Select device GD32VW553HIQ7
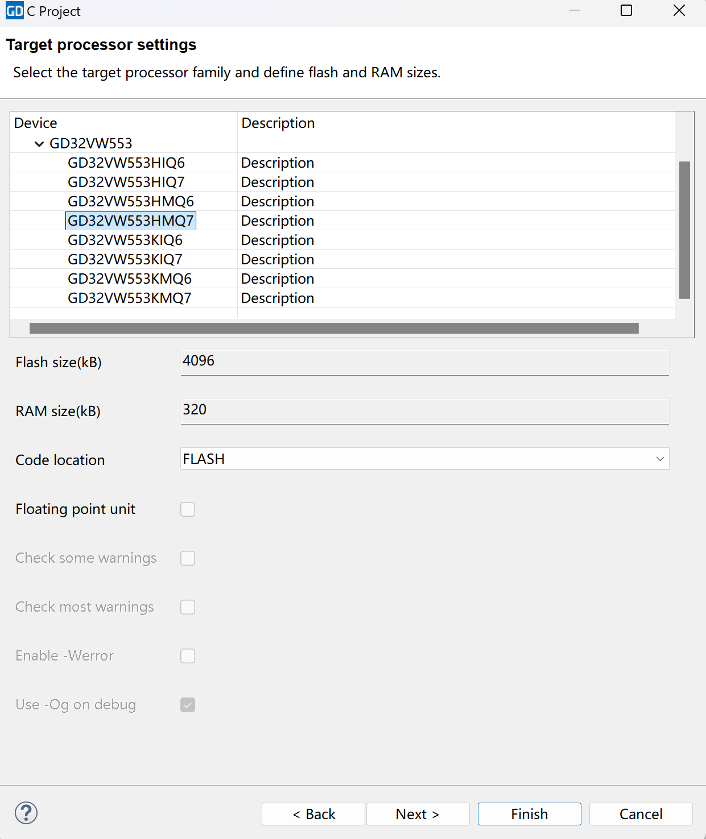Viewport: 706px width, 839px height. [126, 182]
